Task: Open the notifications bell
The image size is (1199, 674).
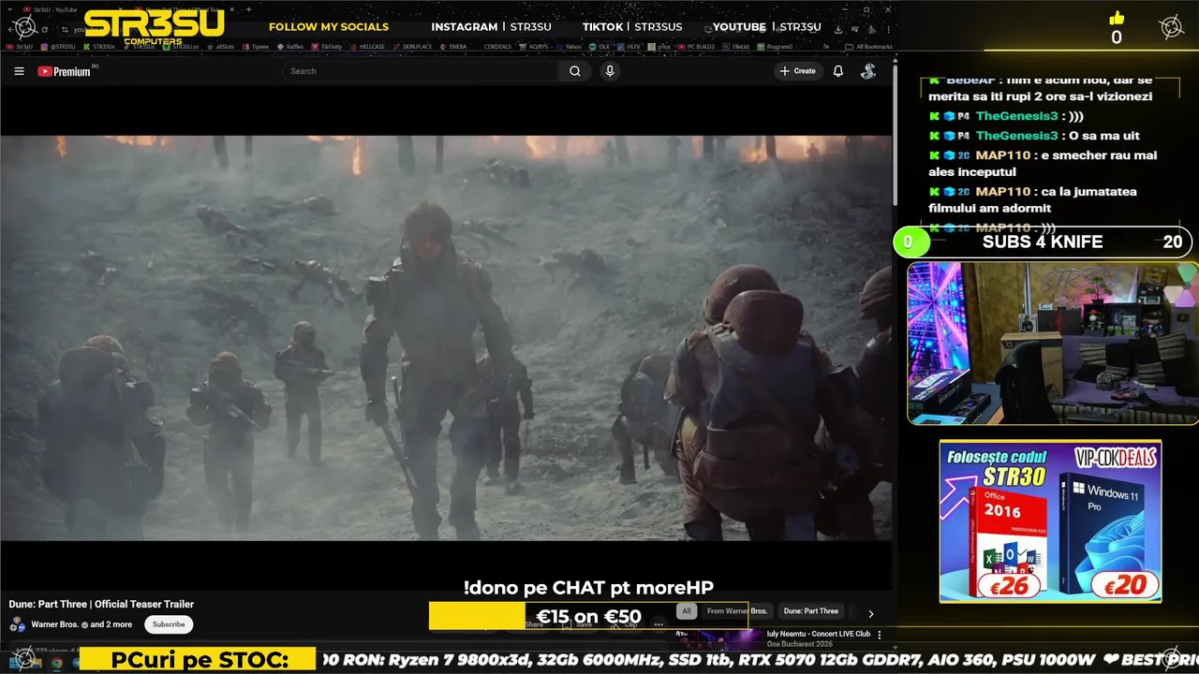Action: tap(838, 71)
